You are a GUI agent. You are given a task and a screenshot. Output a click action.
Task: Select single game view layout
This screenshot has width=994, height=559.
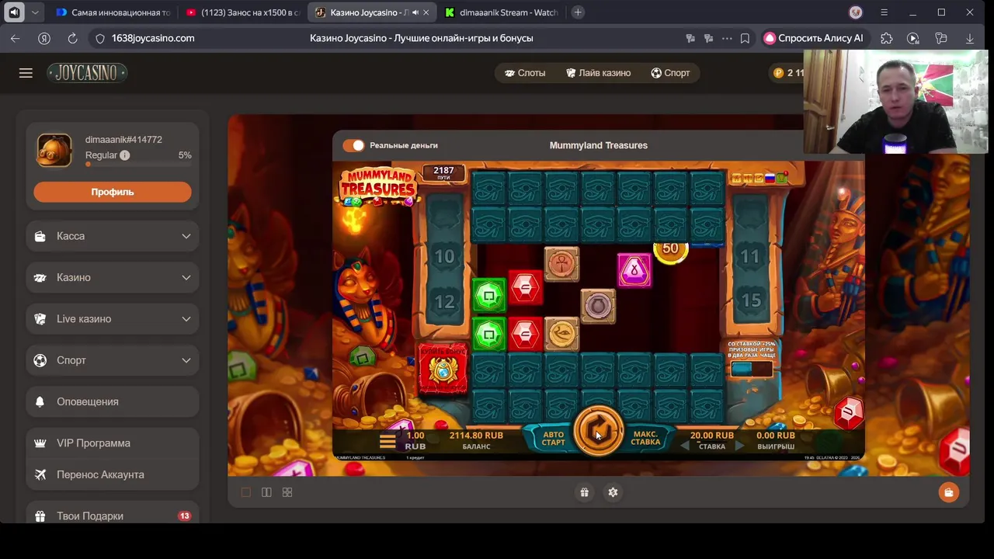point(246,492)
